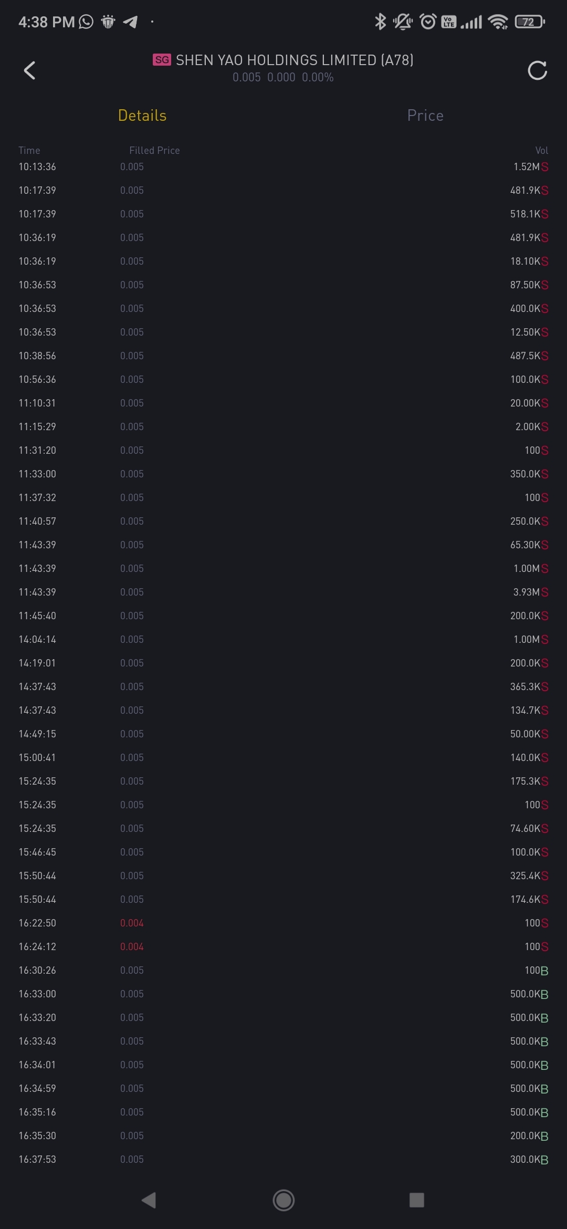Screen dimensions: 567x1229
Task: Tap the Android recent apps square button
Action: coord(417,1200)
